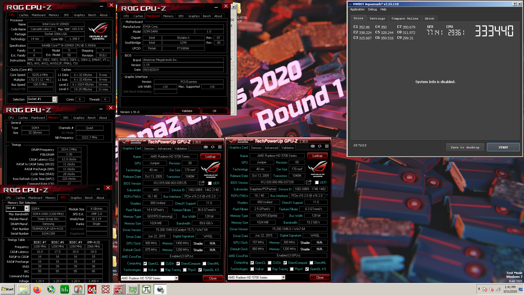Toggle PhysX checkbox in right GPU-Z
Viewport: 524px width, 295px height.
[292, 269]
